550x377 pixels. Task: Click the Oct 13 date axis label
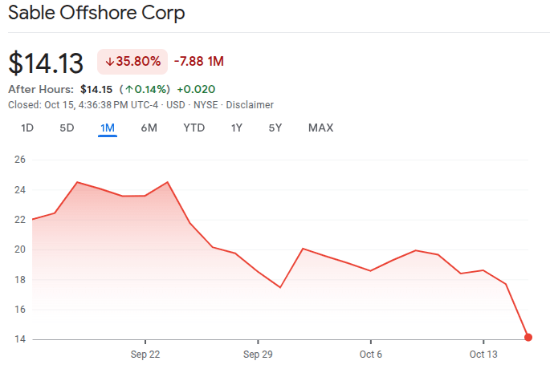484,354
